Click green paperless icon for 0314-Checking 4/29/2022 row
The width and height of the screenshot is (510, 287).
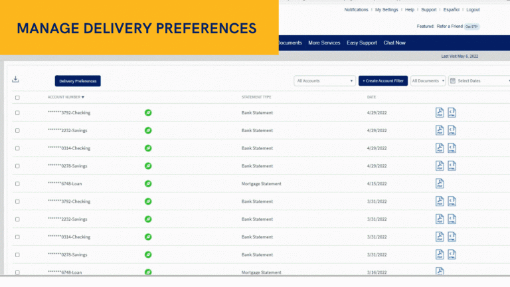click(148, 148)
